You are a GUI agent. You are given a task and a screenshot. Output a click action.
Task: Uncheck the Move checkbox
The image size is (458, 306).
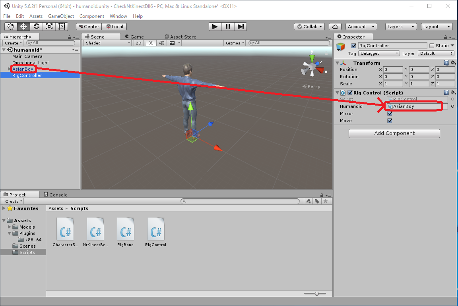390,121
